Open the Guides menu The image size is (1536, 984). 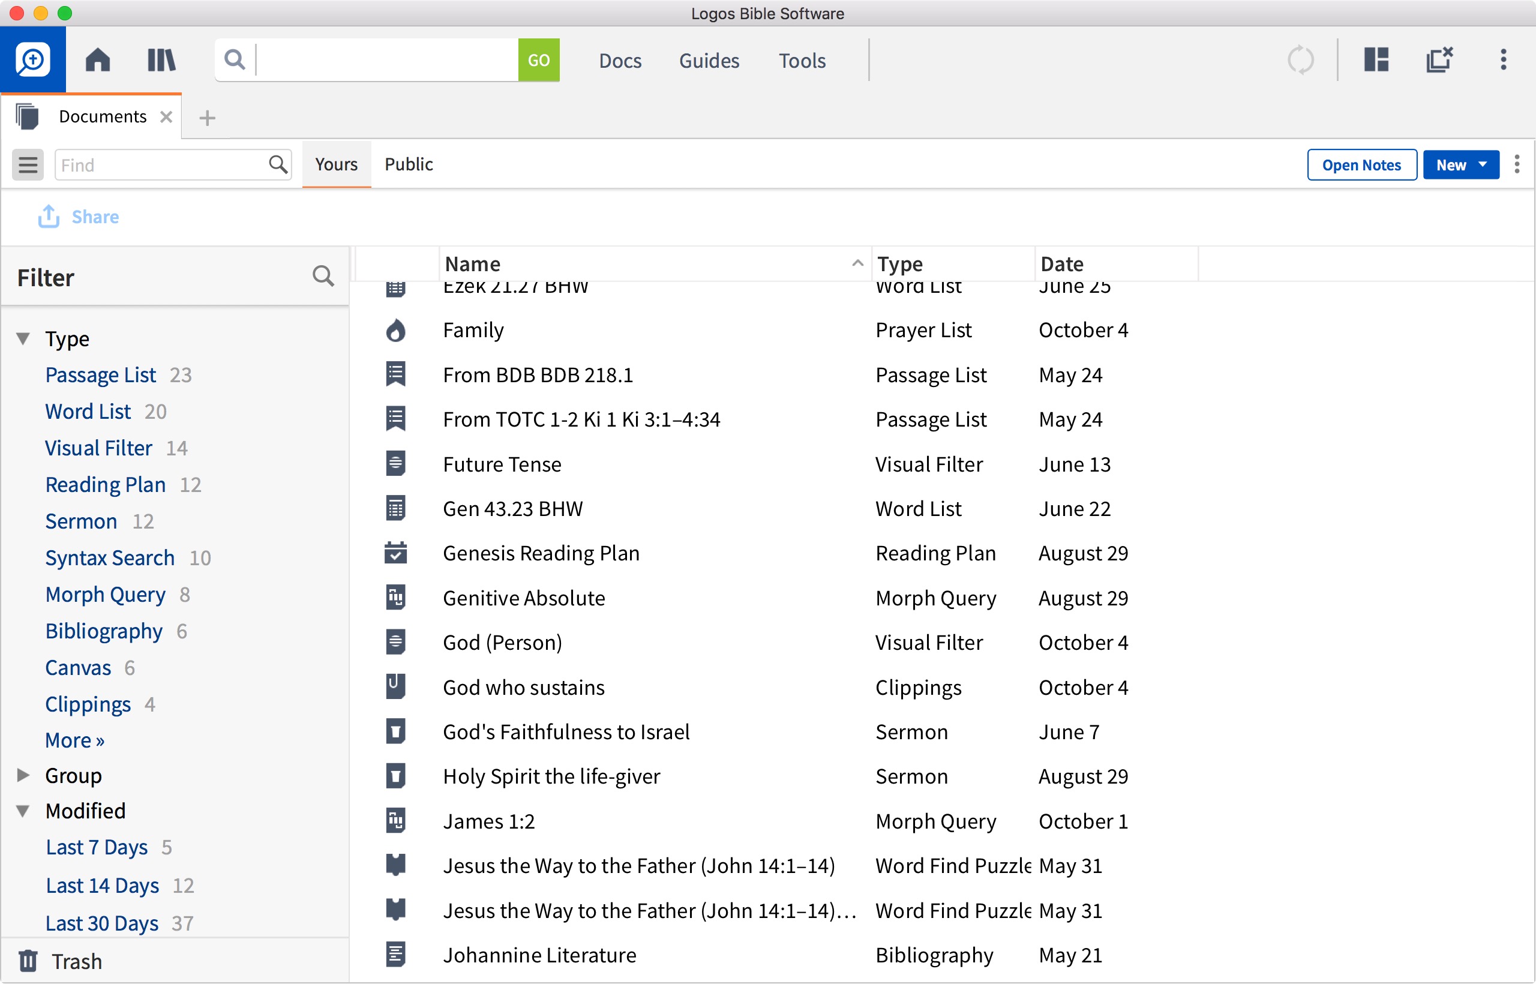pos(709,60)
